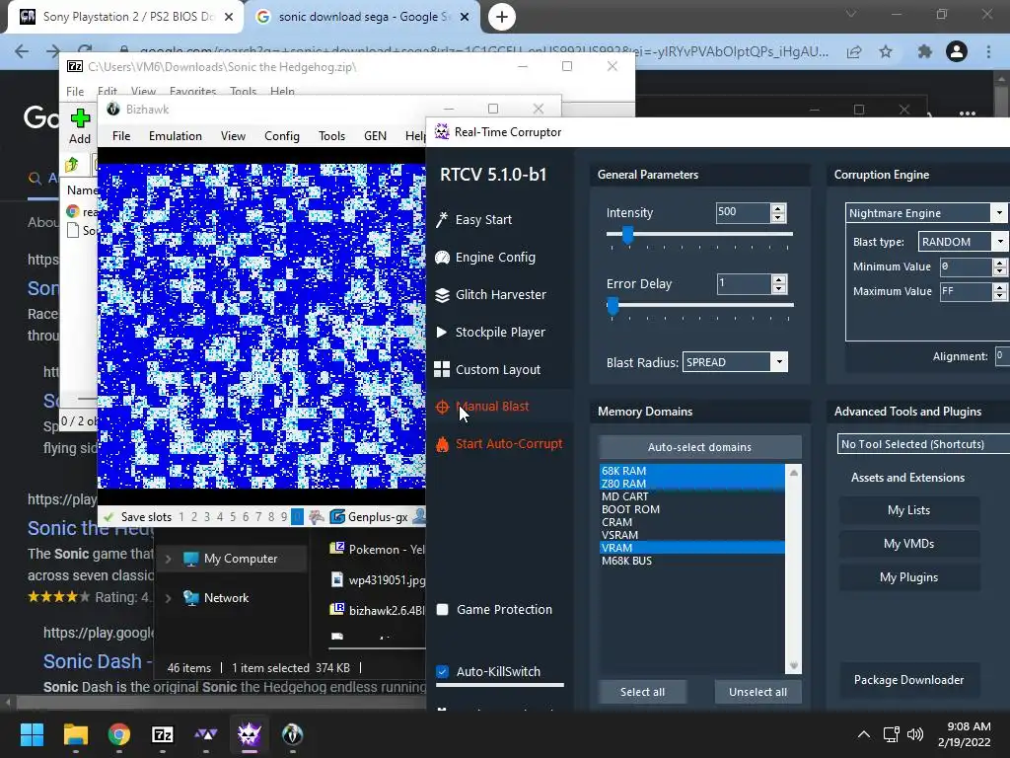Show hidden system tray icons chevron
1010x758 pixels.
[x=864, y=734]
